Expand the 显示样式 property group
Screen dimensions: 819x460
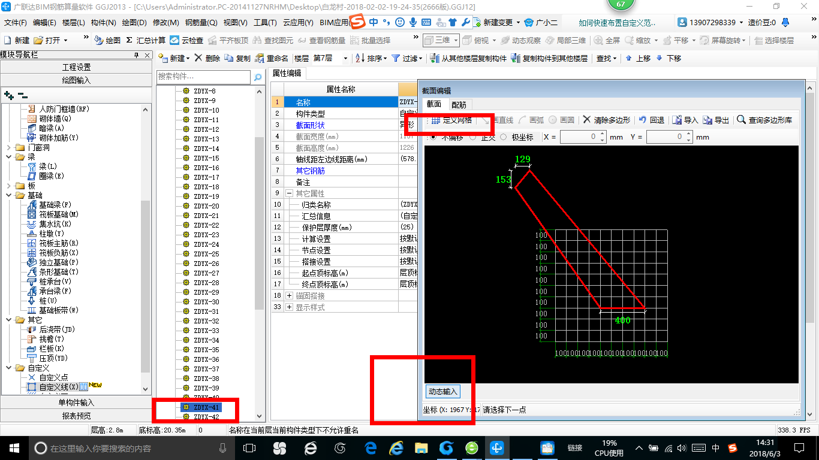point(289,307)
